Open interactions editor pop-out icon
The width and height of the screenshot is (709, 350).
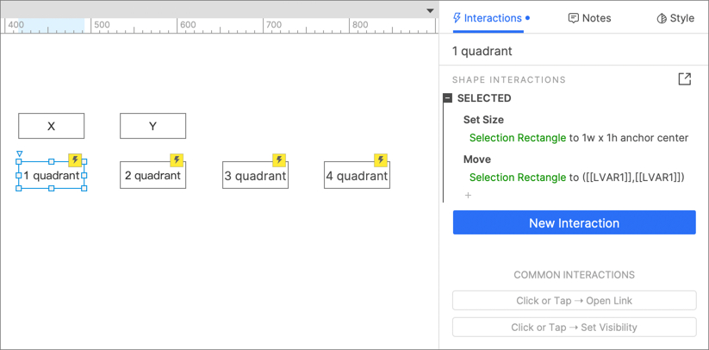pyautogui.click(x=684, y=79)
